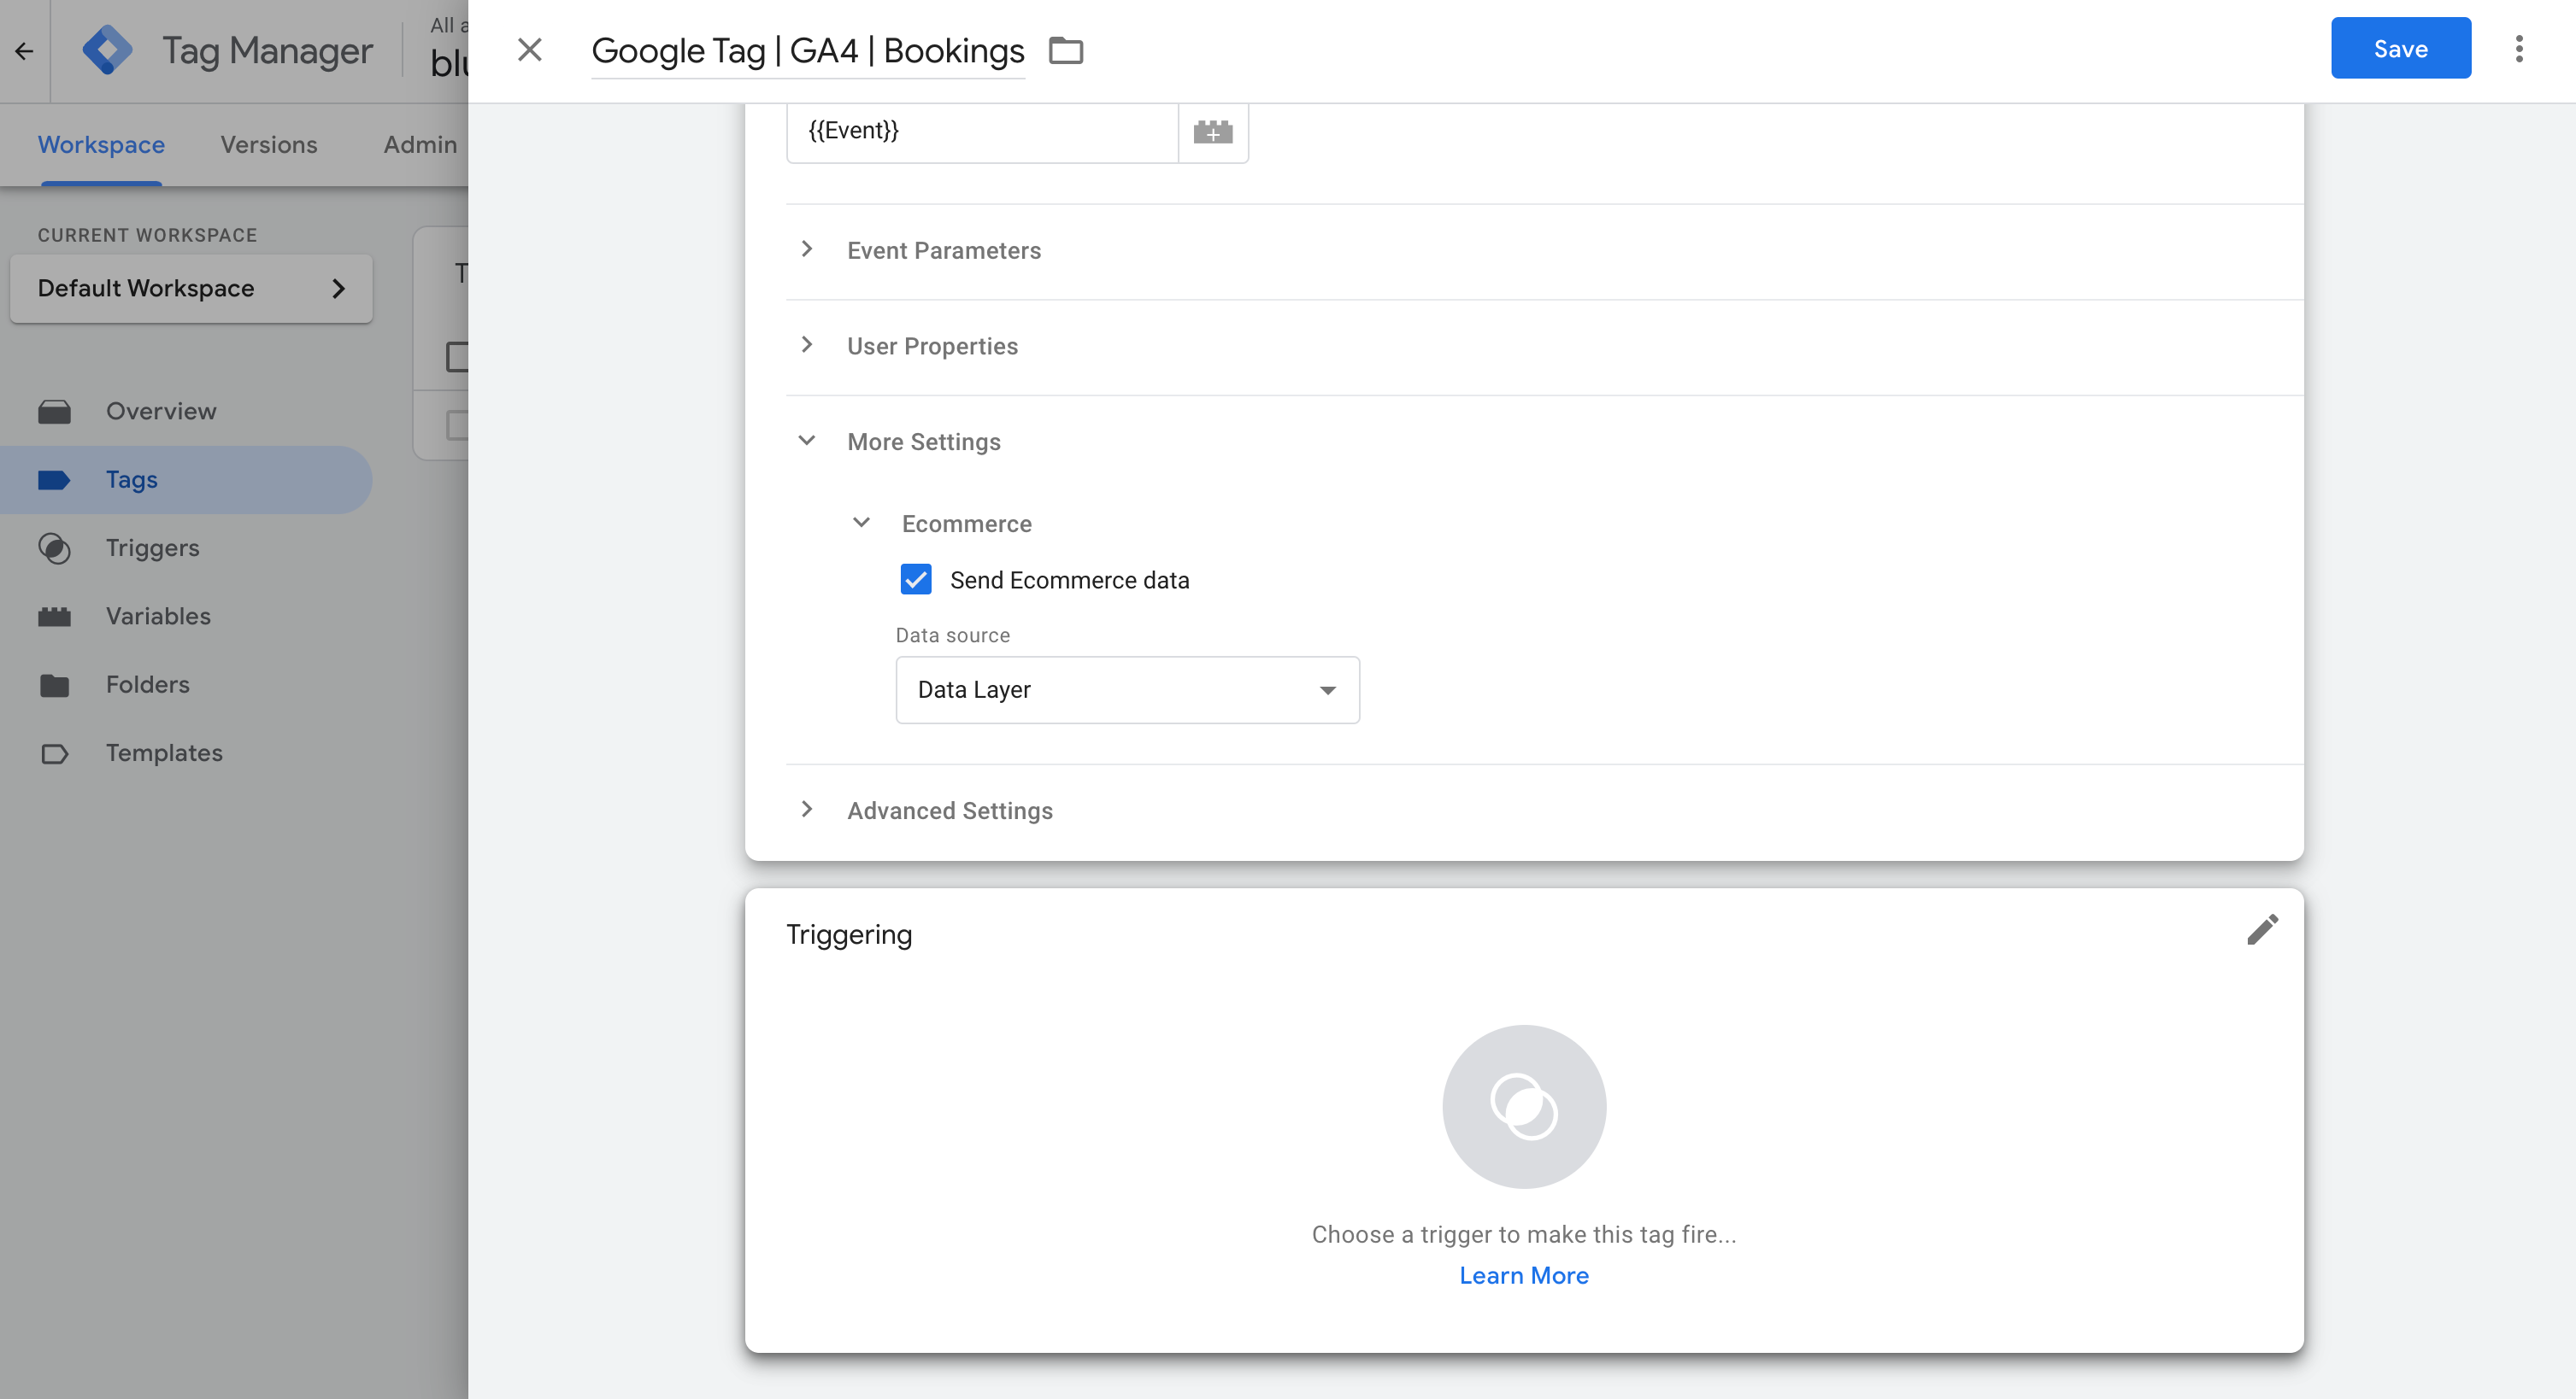The image size is (2576, 1399).
Task: Switch to the Versions tab
Action: pos(269,143)
